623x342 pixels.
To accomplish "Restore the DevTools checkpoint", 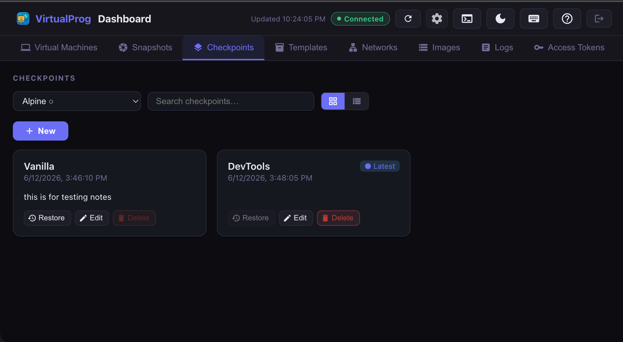I will click(x=251, y=218).
